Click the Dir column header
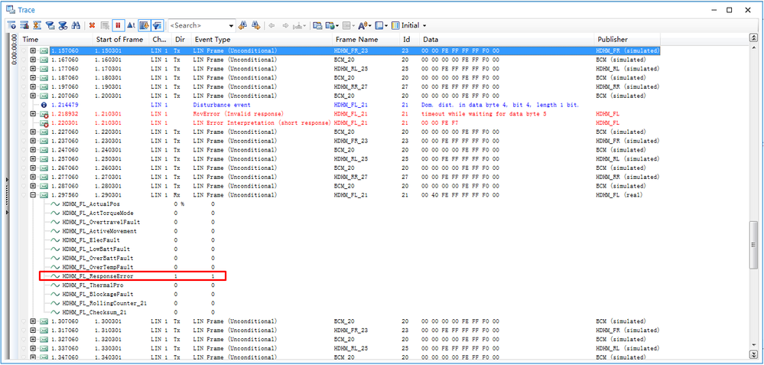Image resolution: width=764 pixels, height=365 pixels. (180, 40)
